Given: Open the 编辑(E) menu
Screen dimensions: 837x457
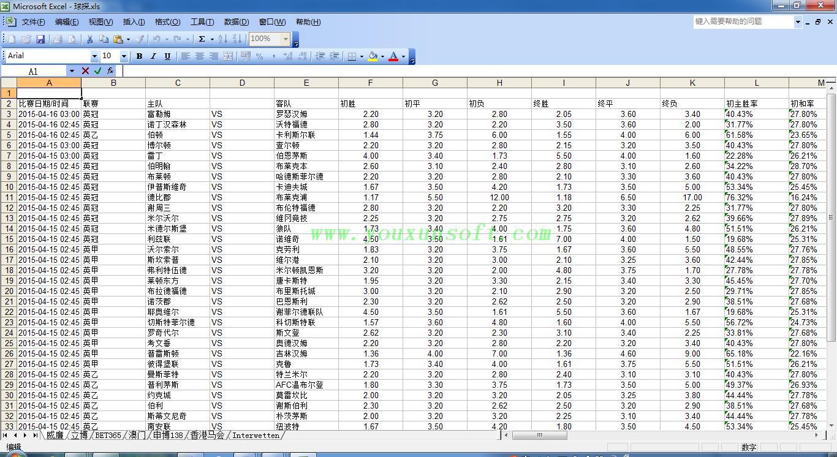Looking at the screenshot, I should 67,22.
